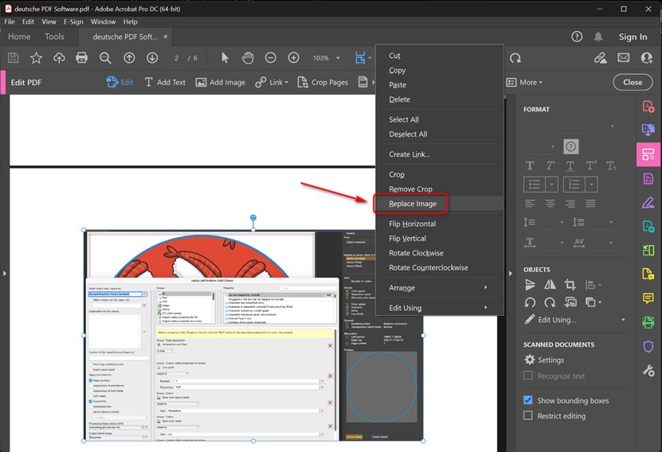Image resolution: width=662 pixels, height=452 pixels.
Task: Switch to the Tools tab
Action: [x=54, y=37]
